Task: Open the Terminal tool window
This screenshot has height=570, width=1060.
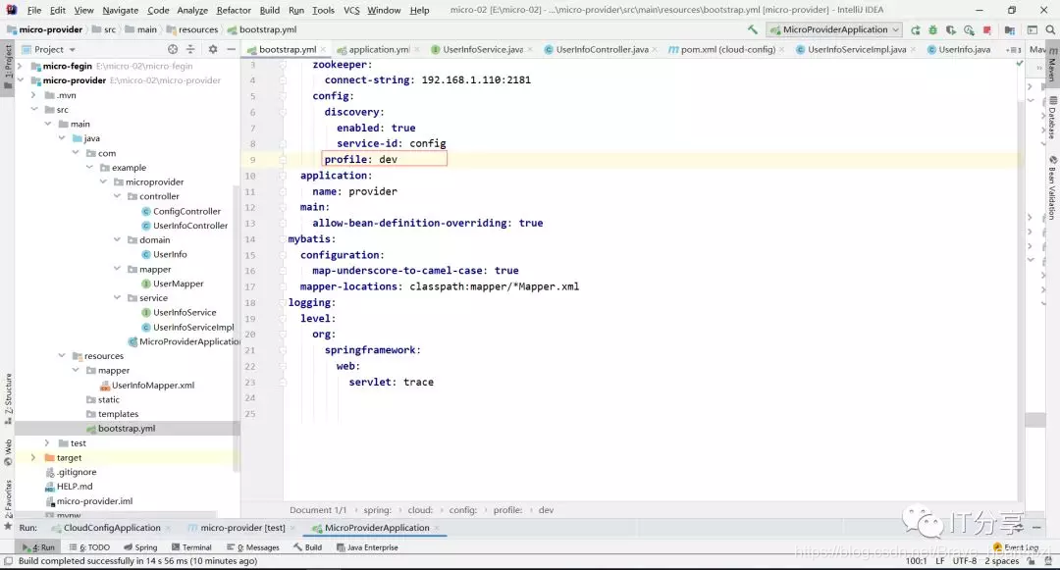Action: click(x=191, y=547)
